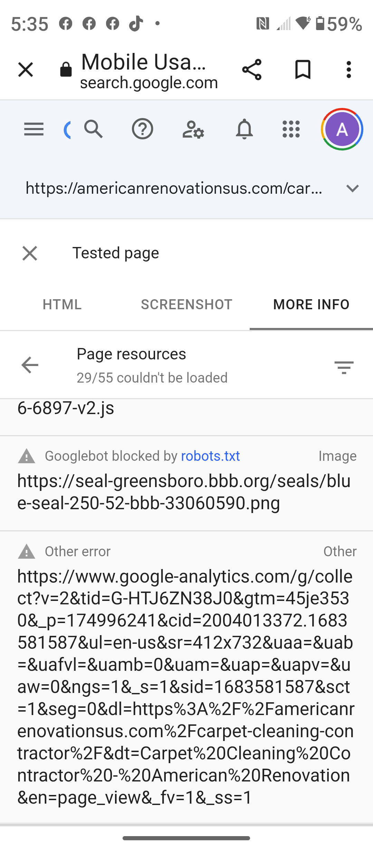
Task: Tap the Search Console search icon
Action: 93,129
